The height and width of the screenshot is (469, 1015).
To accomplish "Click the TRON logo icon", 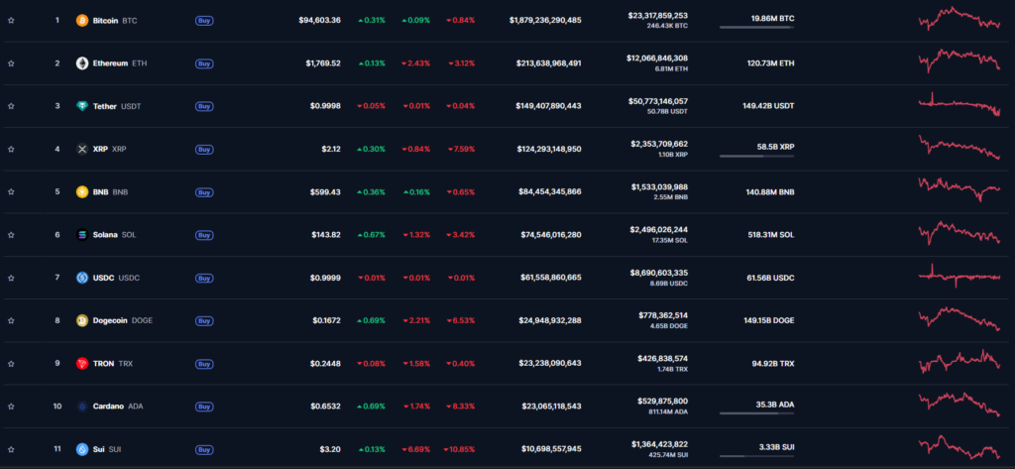I will pos(82,364).
